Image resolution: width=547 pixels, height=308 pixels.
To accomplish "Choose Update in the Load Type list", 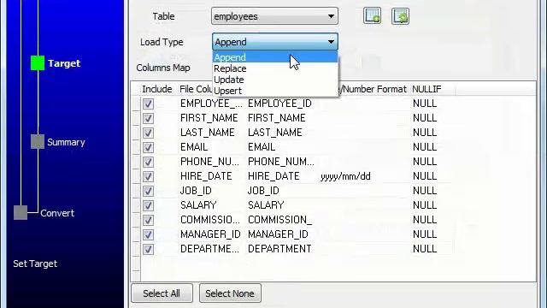I will 275,80.
